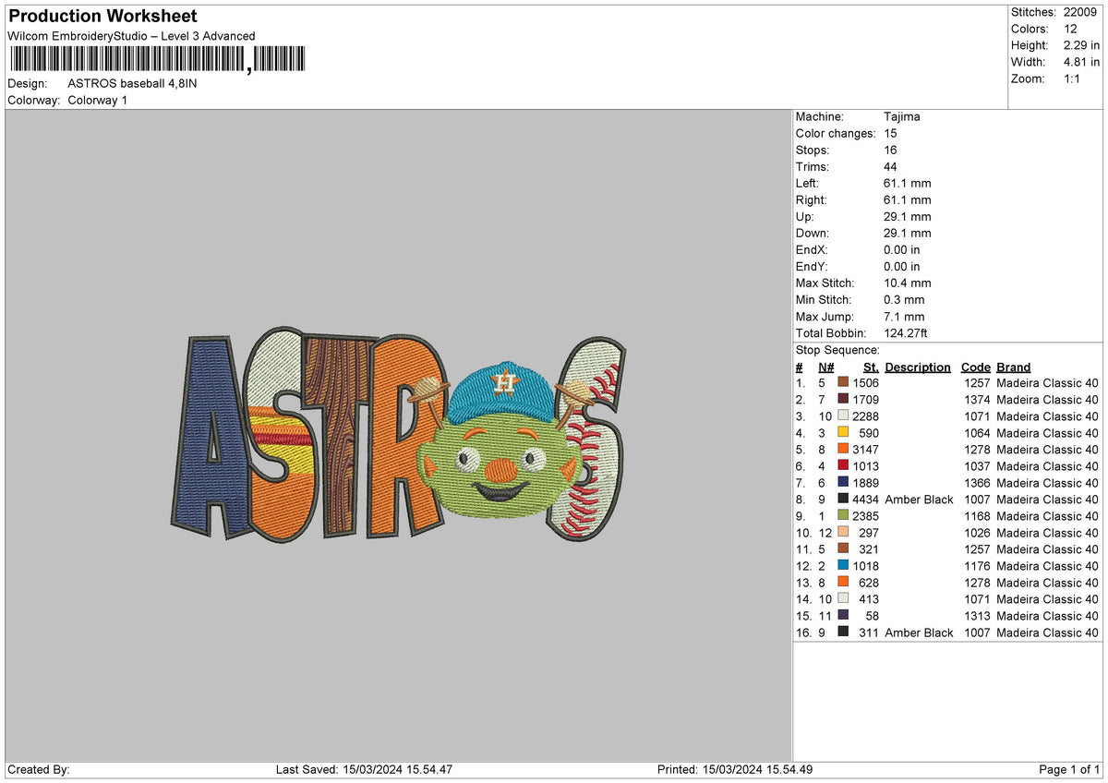The width and height of the screenshot is (1108, 783).
Task: Click the Page 1 of 1 text
Action: tap(1071, 768)
